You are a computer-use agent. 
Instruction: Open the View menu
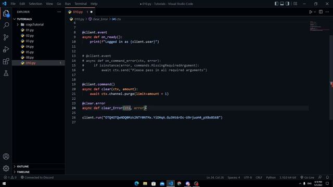49,4
